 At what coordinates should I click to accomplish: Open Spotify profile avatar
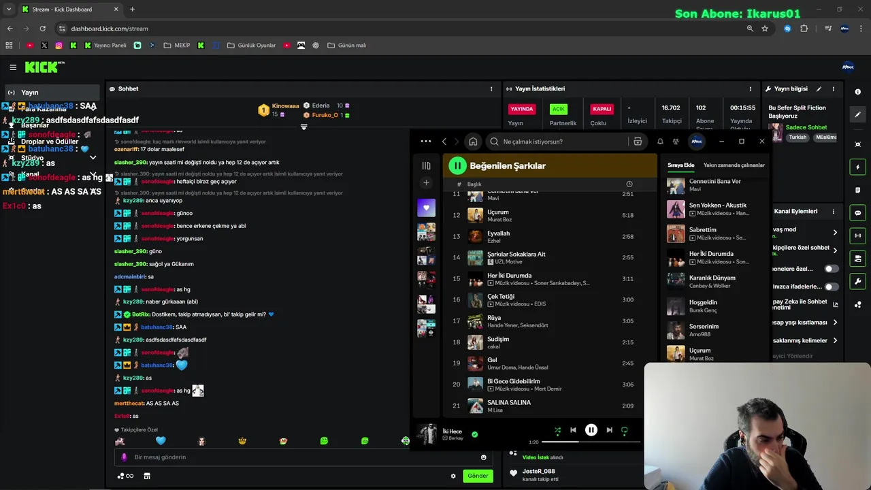[x=697, y=142]
